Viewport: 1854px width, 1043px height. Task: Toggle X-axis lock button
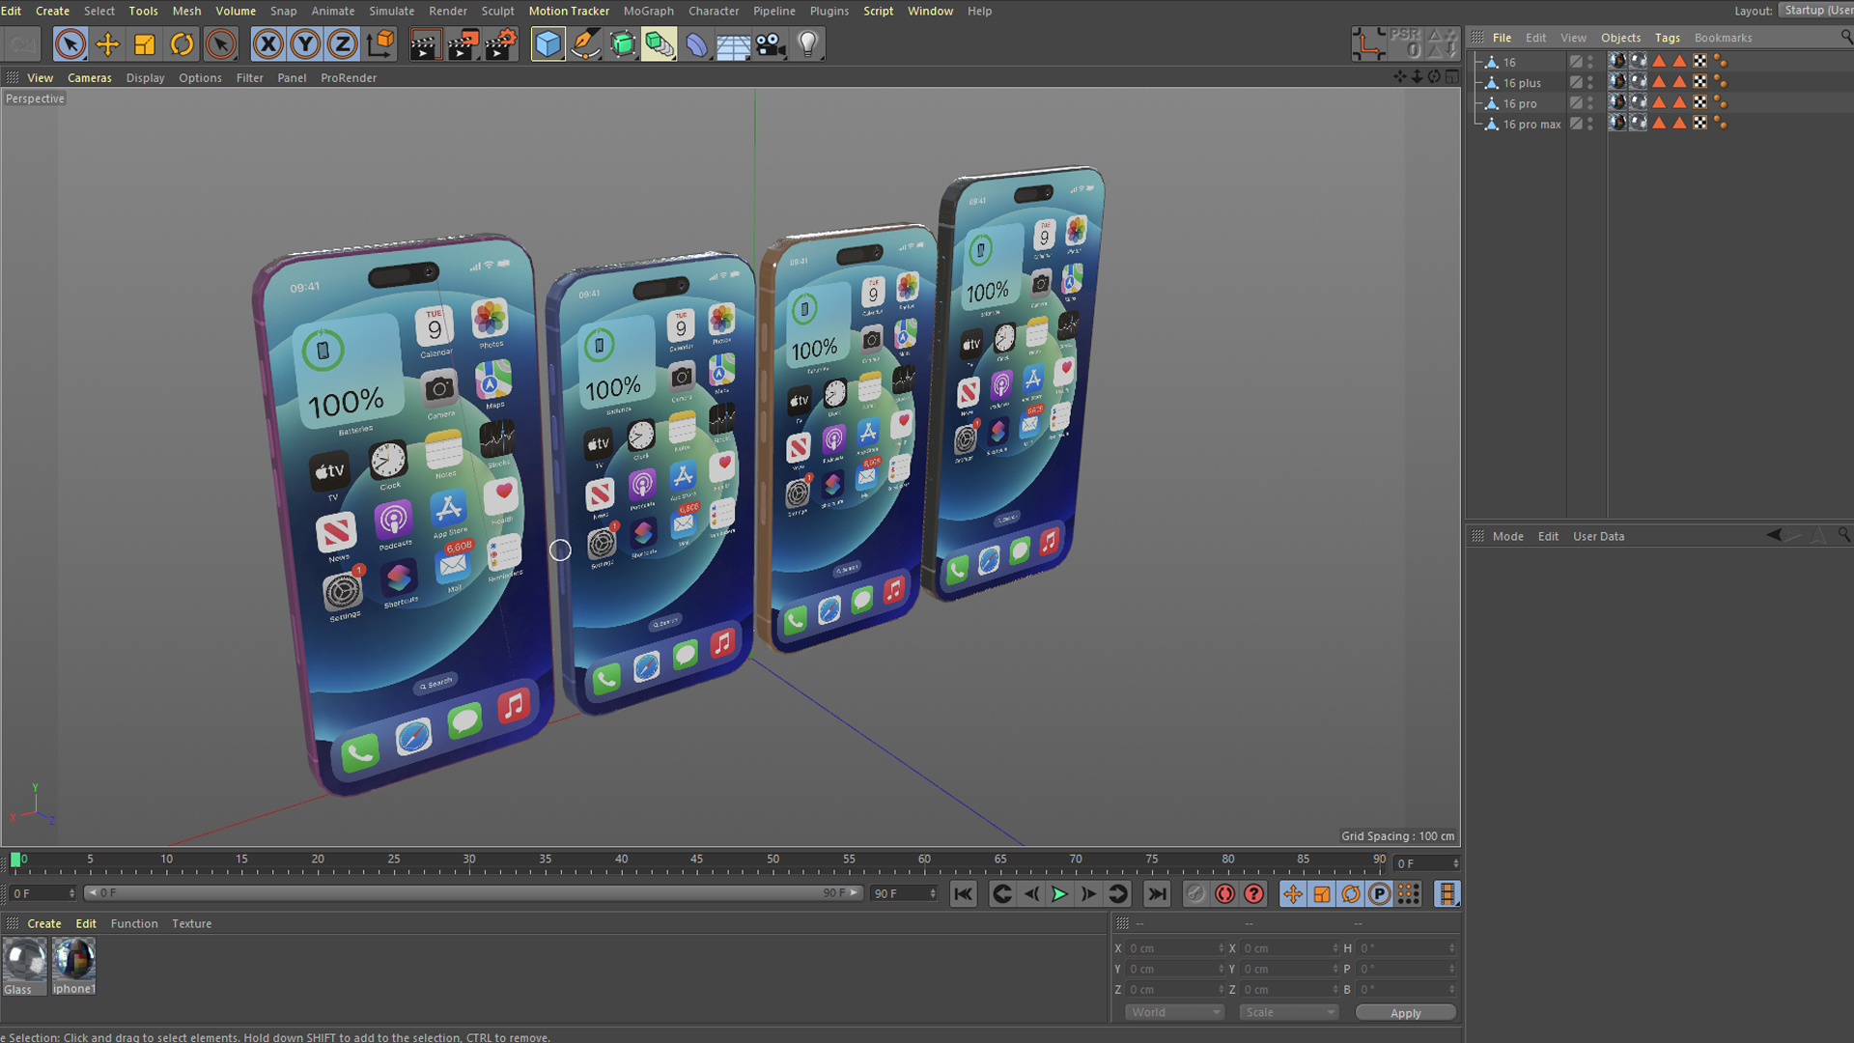267,44
